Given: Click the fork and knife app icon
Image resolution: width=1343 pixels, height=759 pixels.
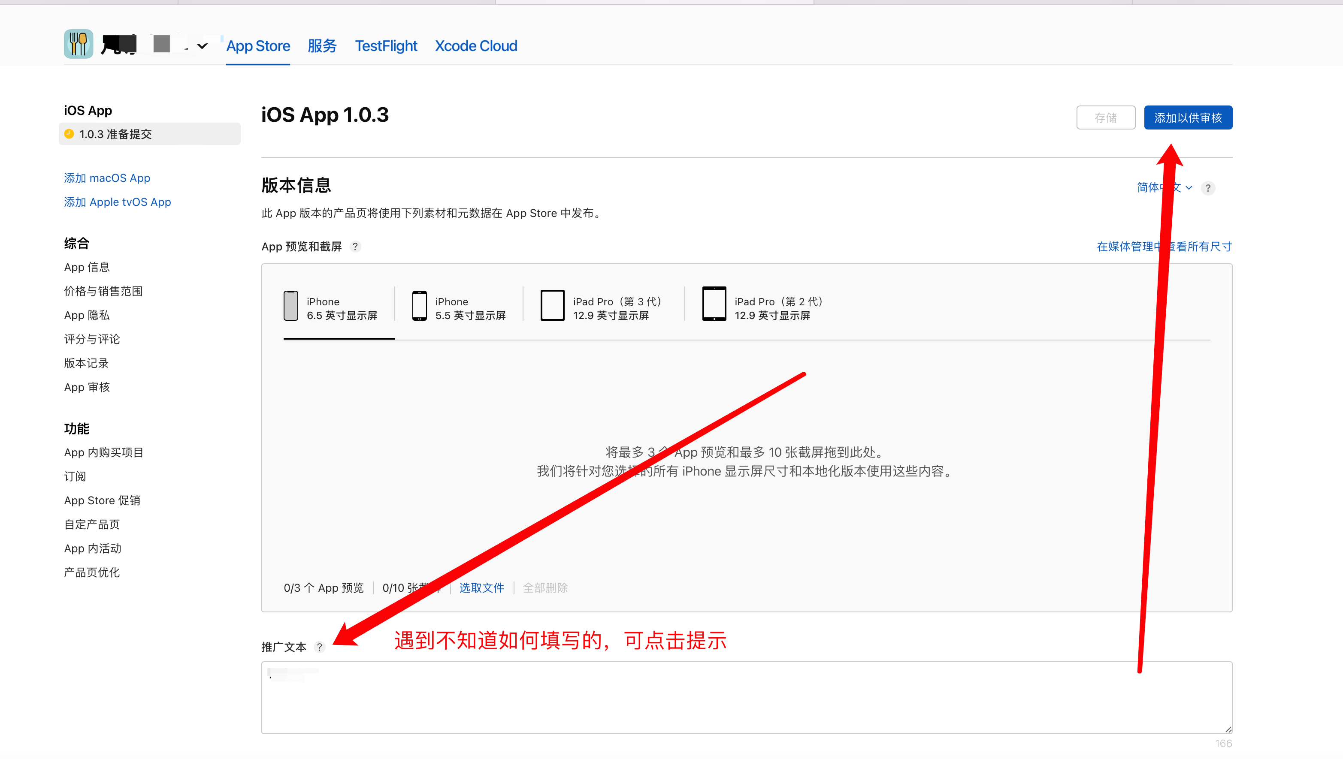Looking at the screenshot, I should click(78, 44).
